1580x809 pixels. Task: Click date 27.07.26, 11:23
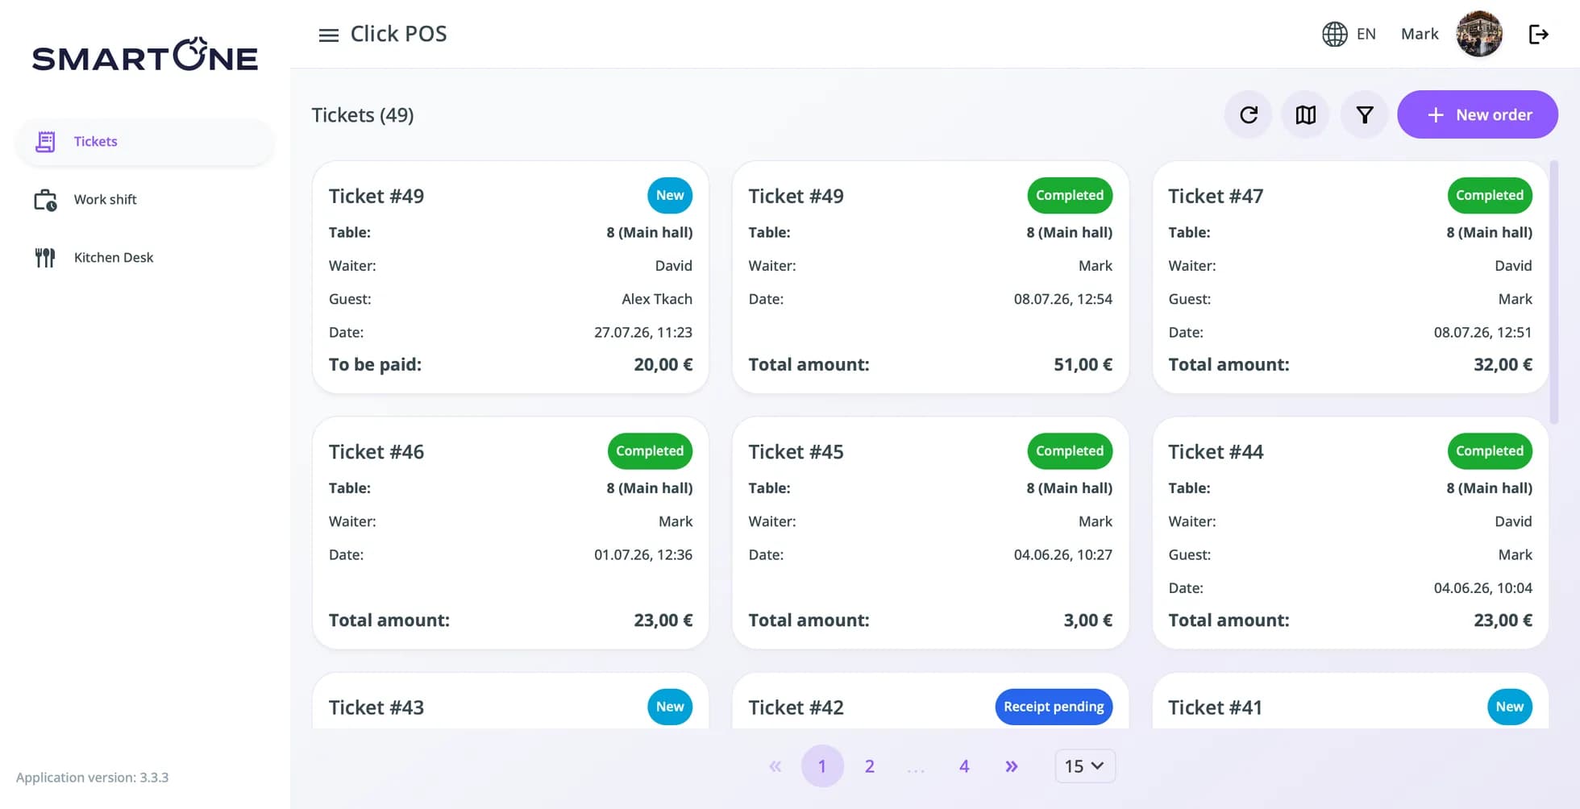coord(643,332)
